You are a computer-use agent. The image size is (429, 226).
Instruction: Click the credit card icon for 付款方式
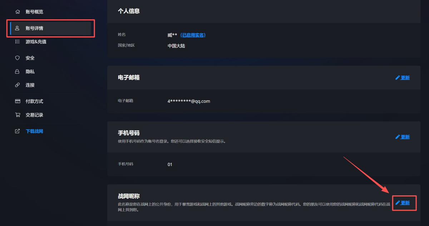pos(17,101)
